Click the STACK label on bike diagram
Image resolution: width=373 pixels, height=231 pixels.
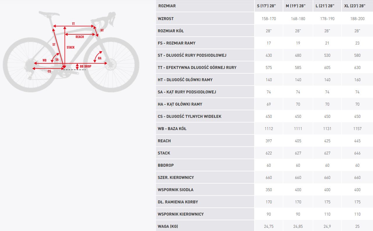tap(70, 47)
